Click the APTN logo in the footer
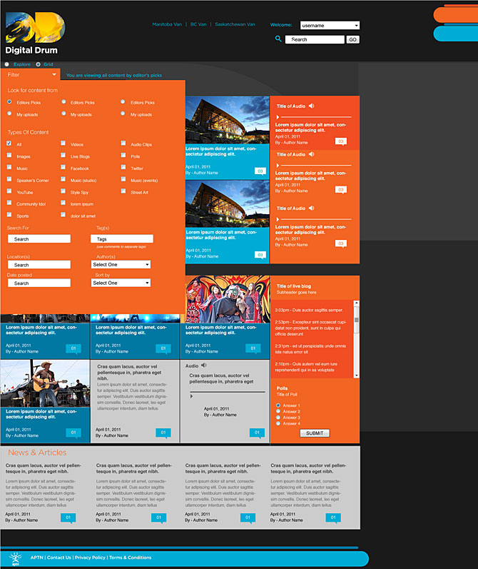Viewport: 478px width, 569px height. coord(14,558)
